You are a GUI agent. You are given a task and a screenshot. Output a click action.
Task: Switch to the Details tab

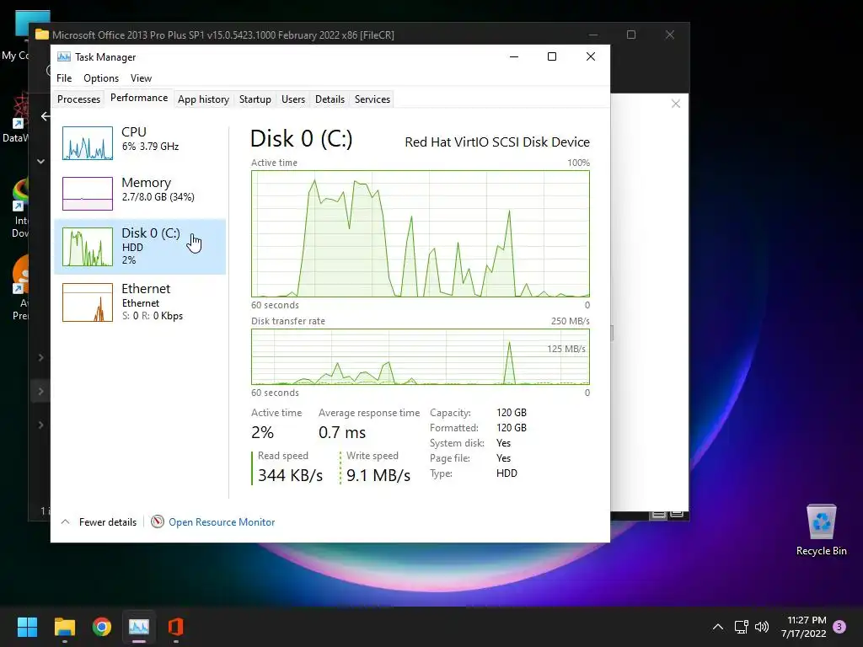[330, 99]
